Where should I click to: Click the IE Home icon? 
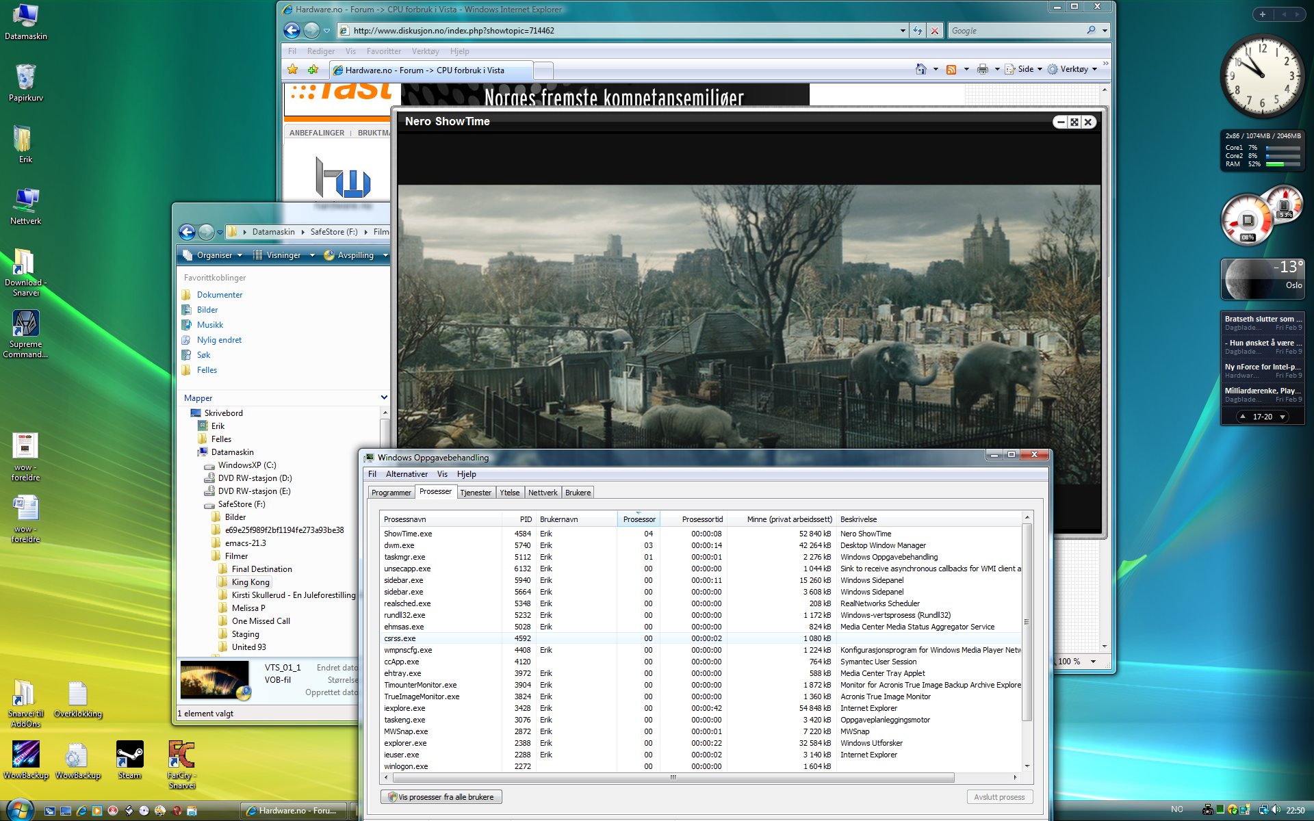(921, 69)
